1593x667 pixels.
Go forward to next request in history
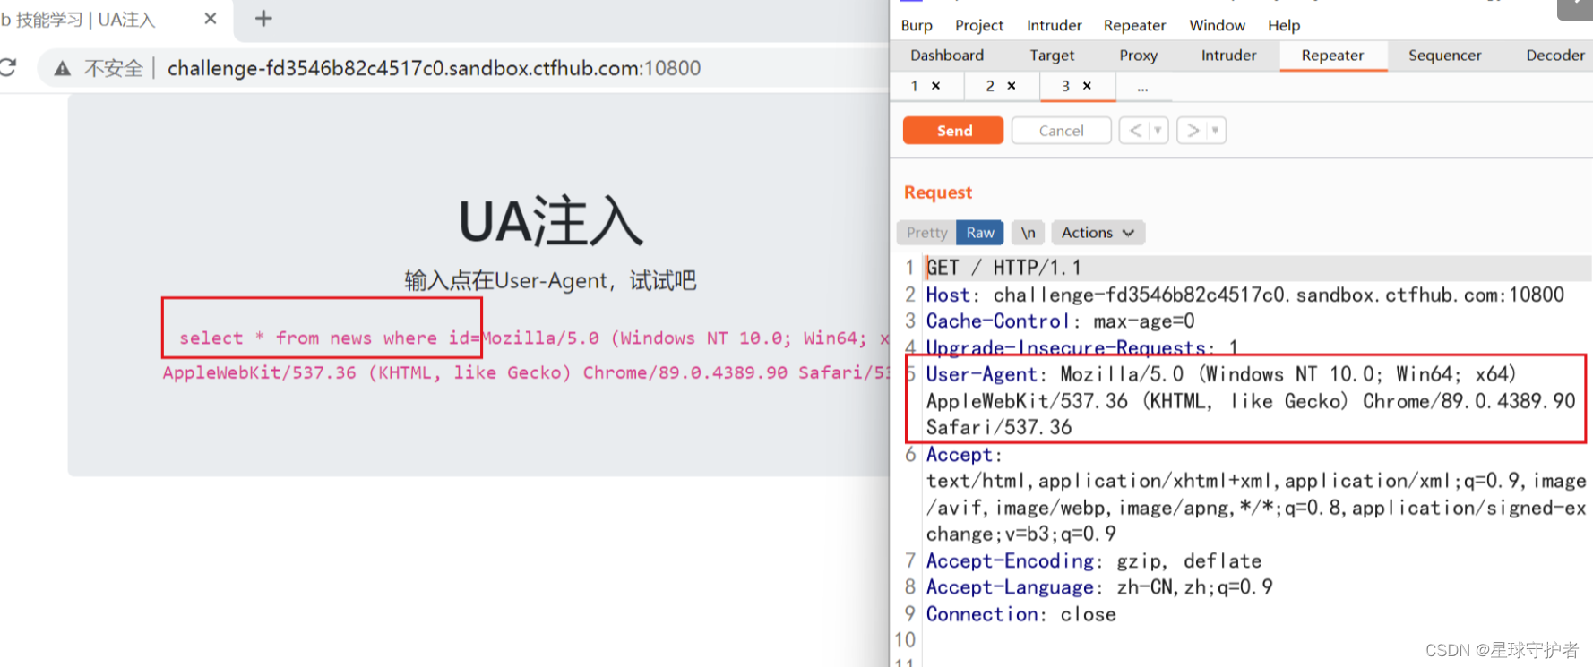click(x=1193, y=131)
